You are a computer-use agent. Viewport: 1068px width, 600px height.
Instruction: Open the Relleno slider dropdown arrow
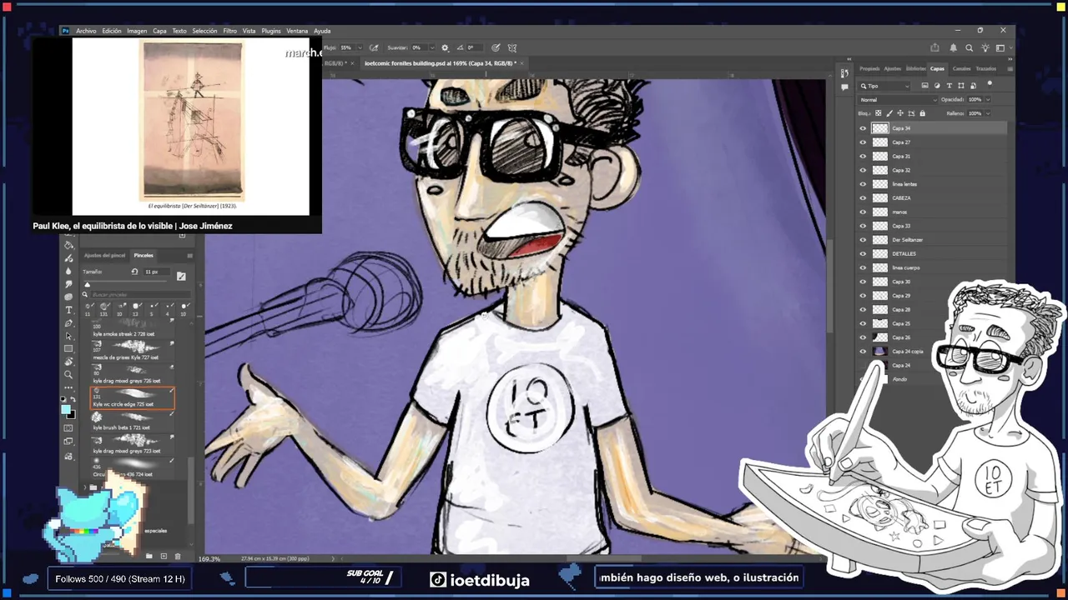[x=988, y=113]
